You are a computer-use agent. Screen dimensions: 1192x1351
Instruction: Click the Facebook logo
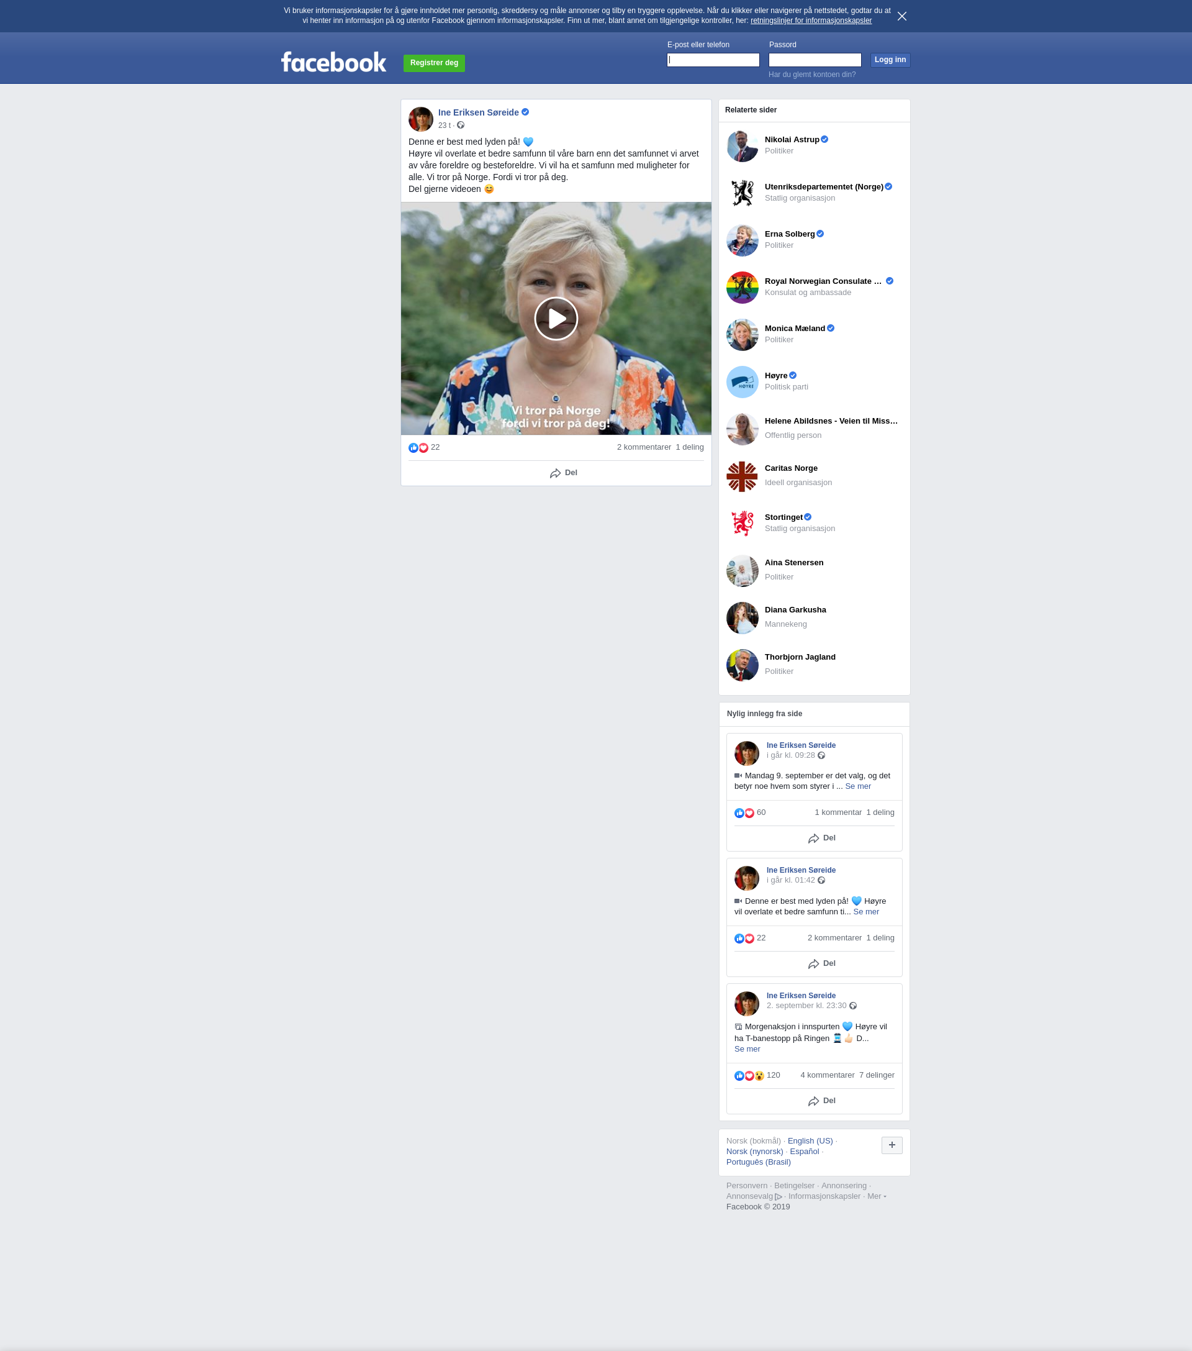point(333,62)
